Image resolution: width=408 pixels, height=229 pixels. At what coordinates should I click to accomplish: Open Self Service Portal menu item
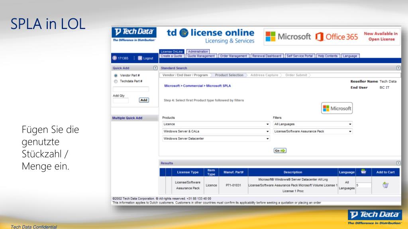(300, 56)
